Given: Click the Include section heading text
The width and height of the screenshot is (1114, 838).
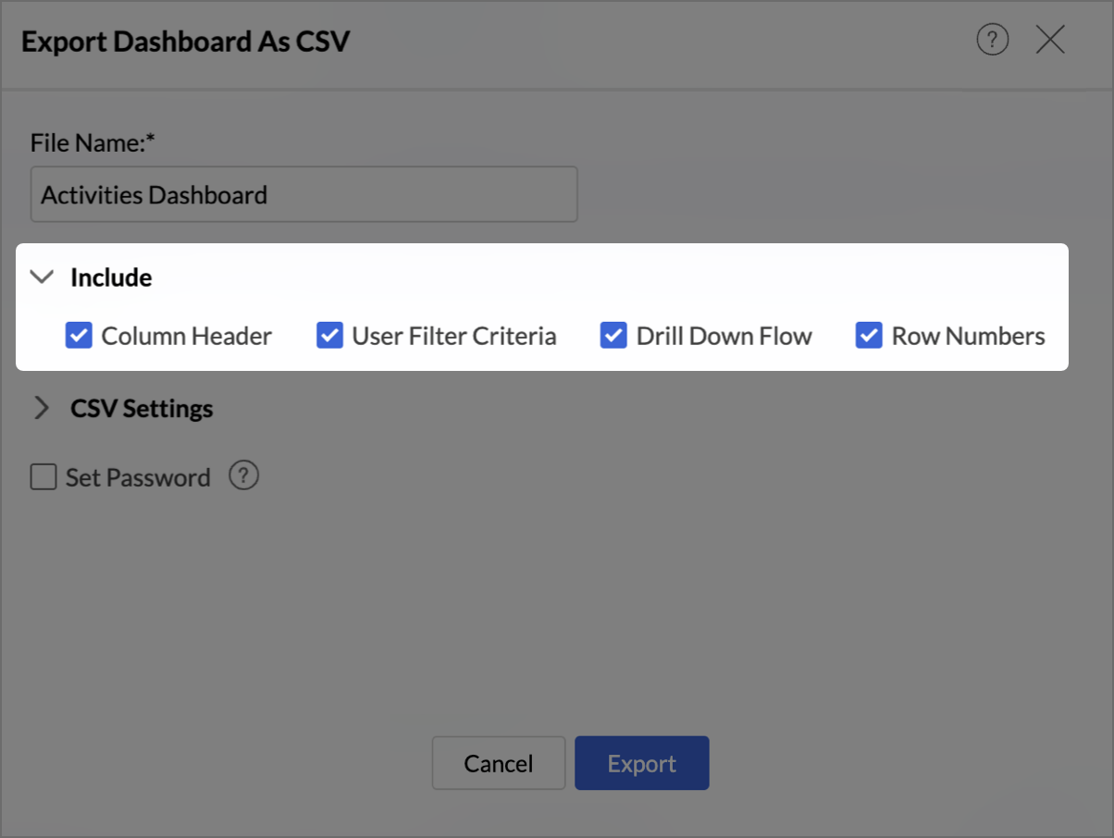Looking at the screenshot, I should click(111, 277).
